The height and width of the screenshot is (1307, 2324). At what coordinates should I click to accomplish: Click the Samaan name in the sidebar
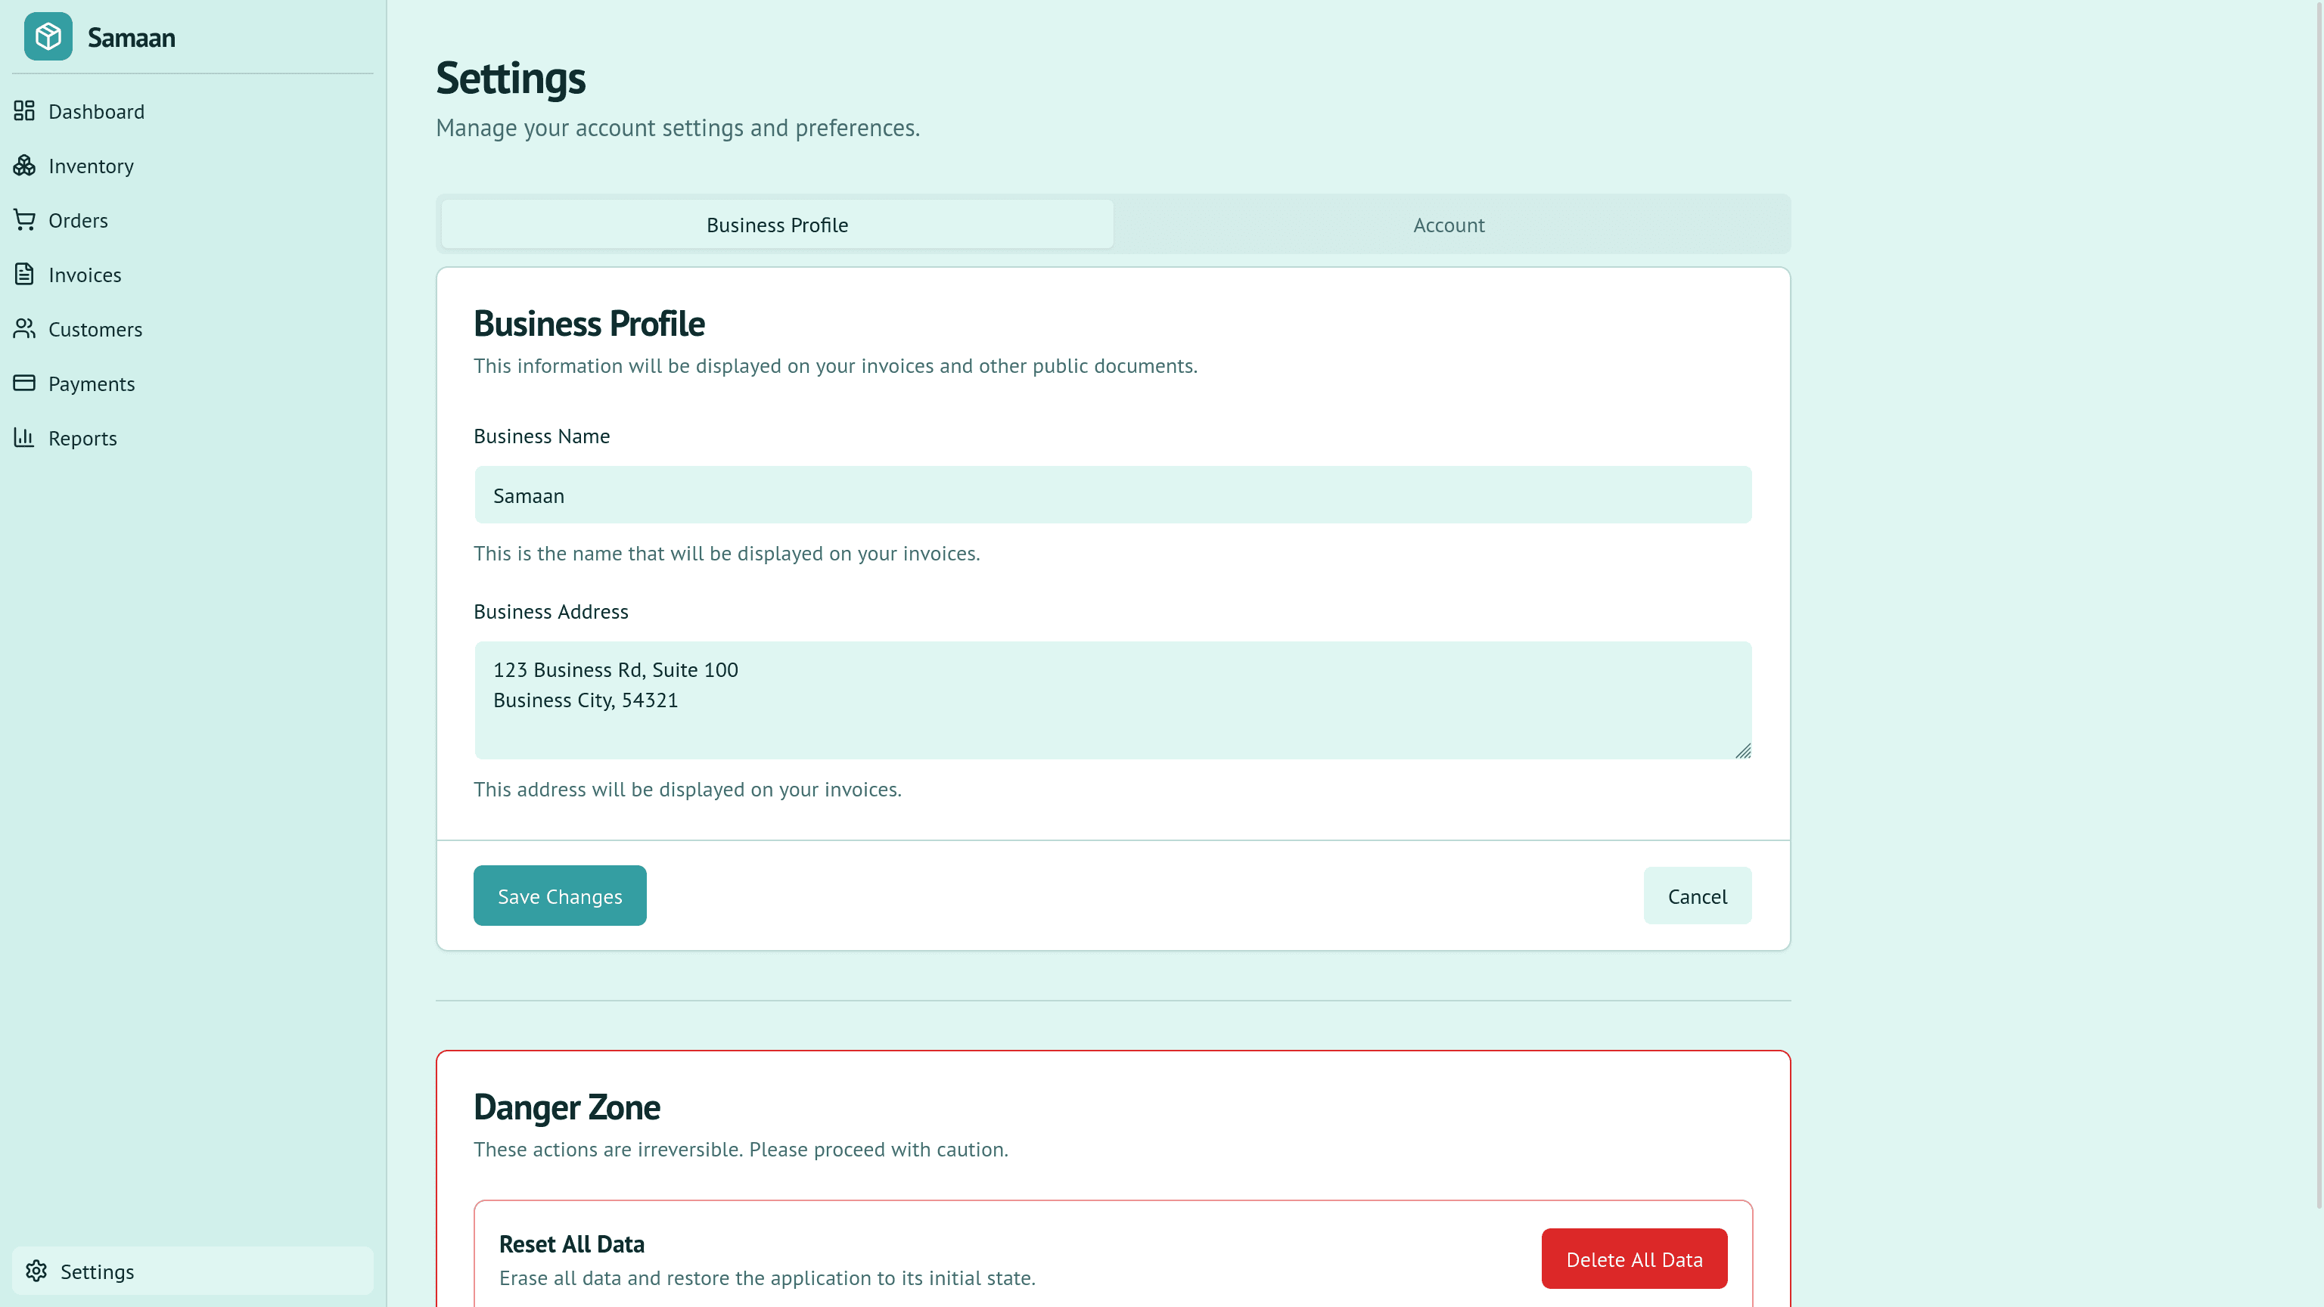[131, 37]
